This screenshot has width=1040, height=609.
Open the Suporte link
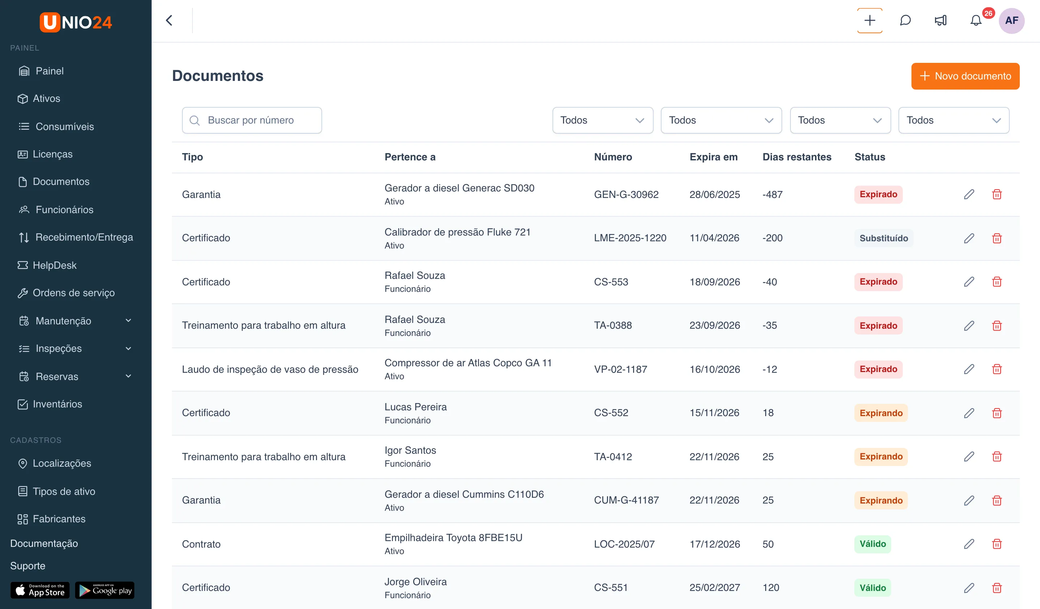[x=28, y=566]
